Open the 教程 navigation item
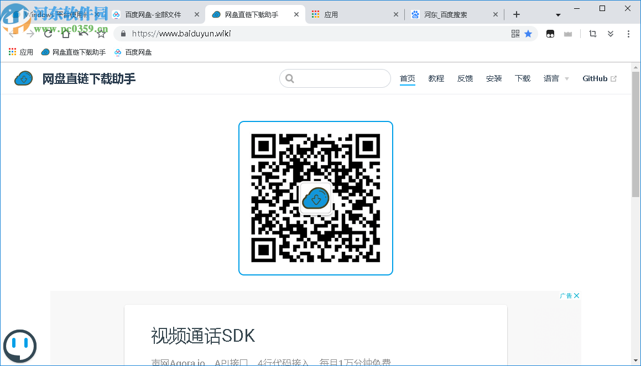The height and width of the screenshot is (366, 641). [436, 78]
